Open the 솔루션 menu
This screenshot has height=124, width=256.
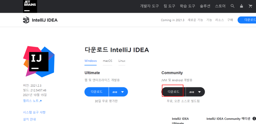click(205, 6)
